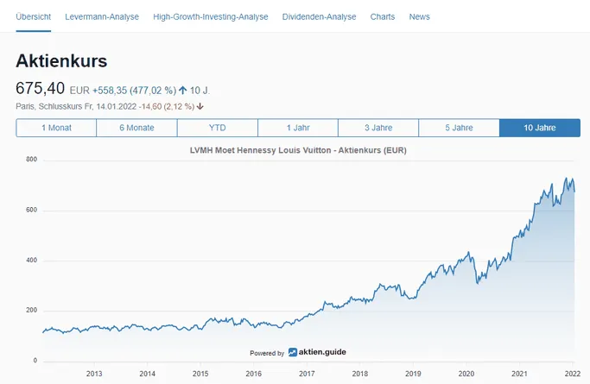Open the aktien.guide powered-by link
Screen dimensions: 590x384
[x=317, y=352]
